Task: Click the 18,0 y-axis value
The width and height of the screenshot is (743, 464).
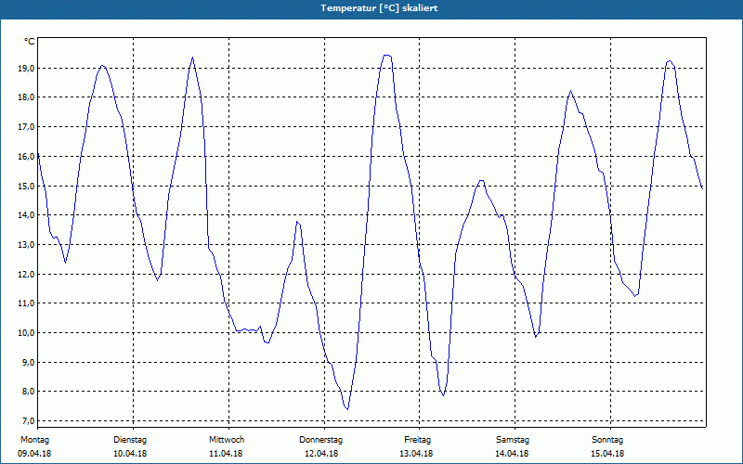Action: (x=26, y=97)
